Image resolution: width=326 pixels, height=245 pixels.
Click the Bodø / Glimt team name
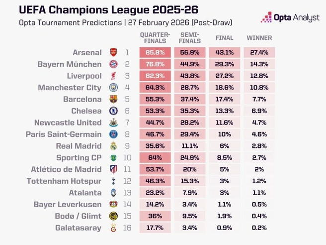[x=78, y=216]
